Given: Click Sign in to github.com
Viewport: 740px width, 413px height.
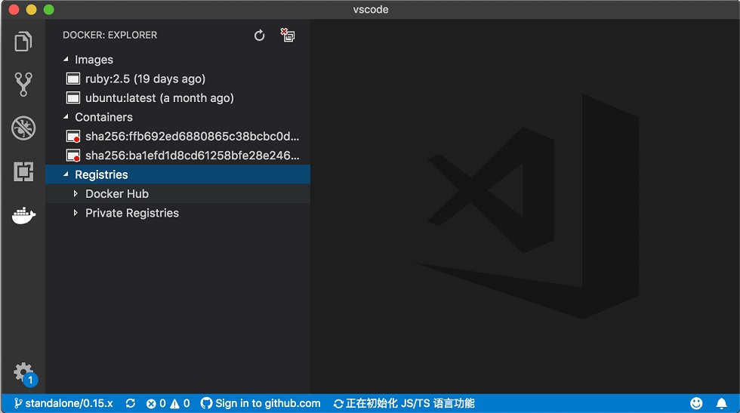Looking at the screenshot, I should point(261,403).
